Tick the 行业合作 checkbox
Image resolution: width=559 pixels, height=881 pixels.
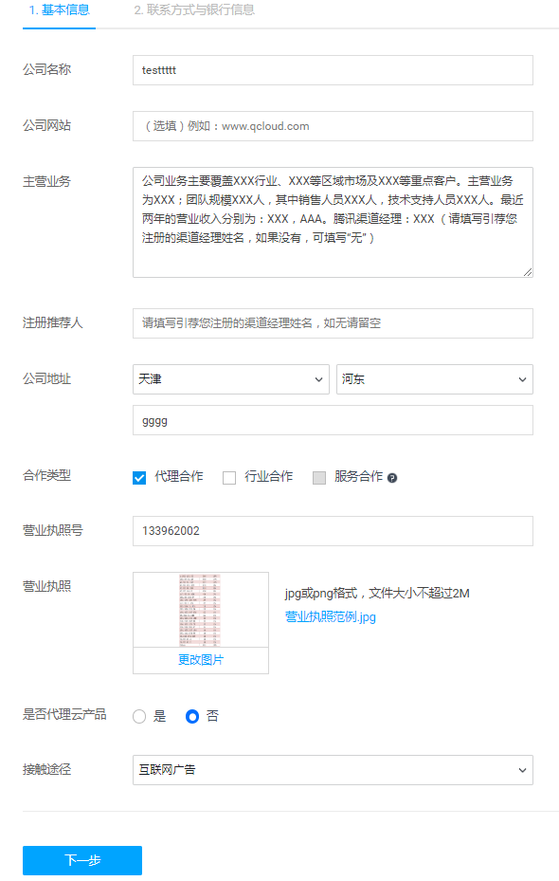point(229,478)
